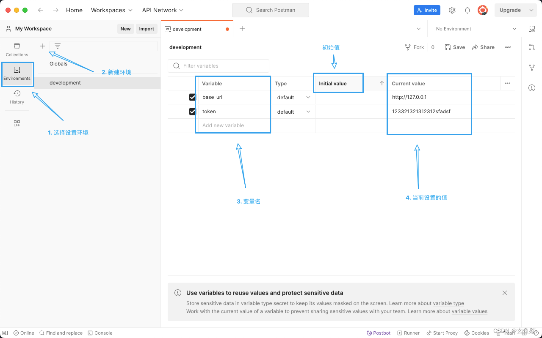Uncheck the token variable checkbox
Viewport: 542px width, 338px height.
click(x=192, y=112)
